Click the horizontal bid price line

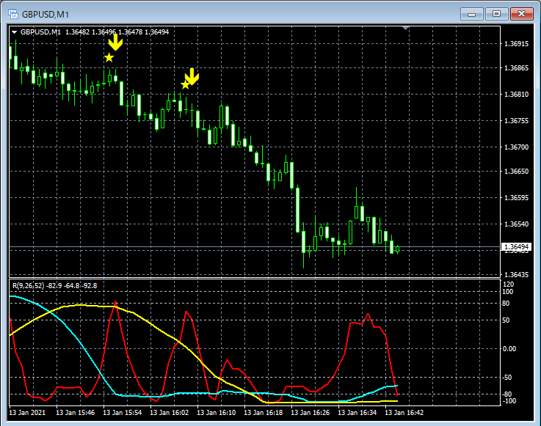click(x=220, y=247)
